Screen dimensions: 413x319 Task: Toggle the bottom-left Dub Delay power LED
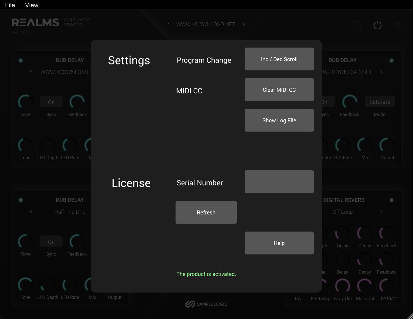click(21, 200)
